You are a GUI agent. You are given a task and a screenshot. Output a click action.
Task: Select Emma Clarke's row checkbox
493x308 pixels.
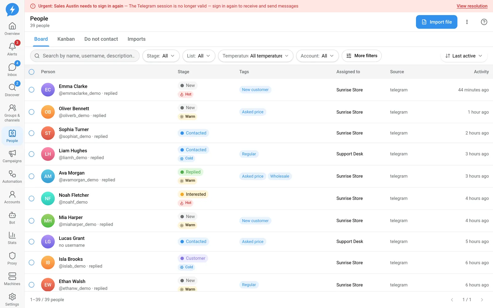tap(31, 90)
